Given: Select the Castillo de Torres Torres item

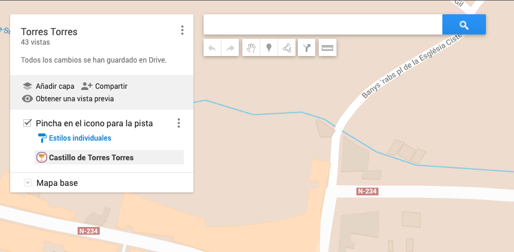Looking at the screenshot, I should [109, 157].
